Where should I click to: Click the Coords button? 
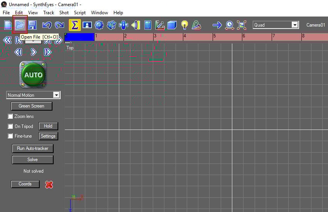(25, 184)
